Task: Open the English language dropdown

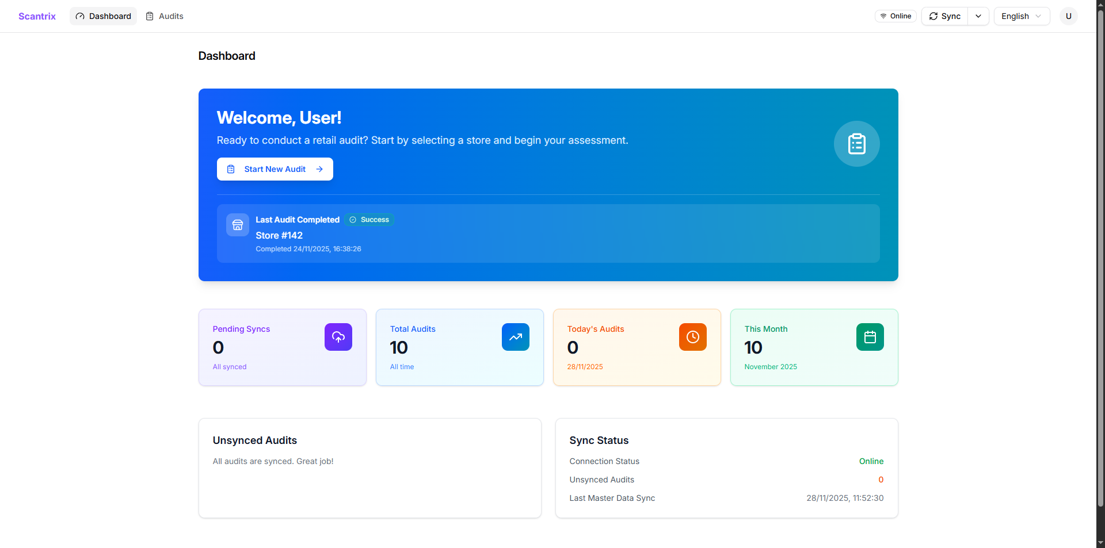Action: pyautogui.click(x=1021, y=16)
